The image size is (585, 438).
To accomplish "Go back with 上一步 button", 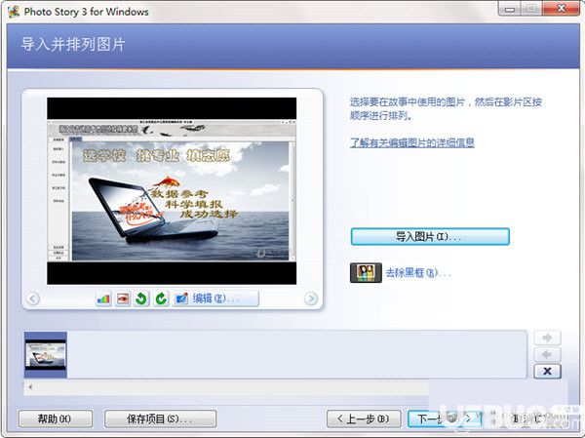I will click(x=364, y=418).
